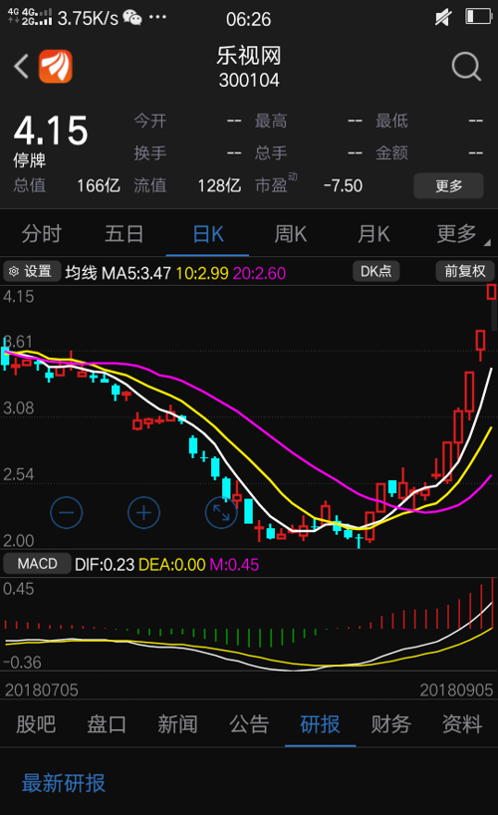Open stock search magnifier icon
498x815 pixels.
[x=466, y=67]
